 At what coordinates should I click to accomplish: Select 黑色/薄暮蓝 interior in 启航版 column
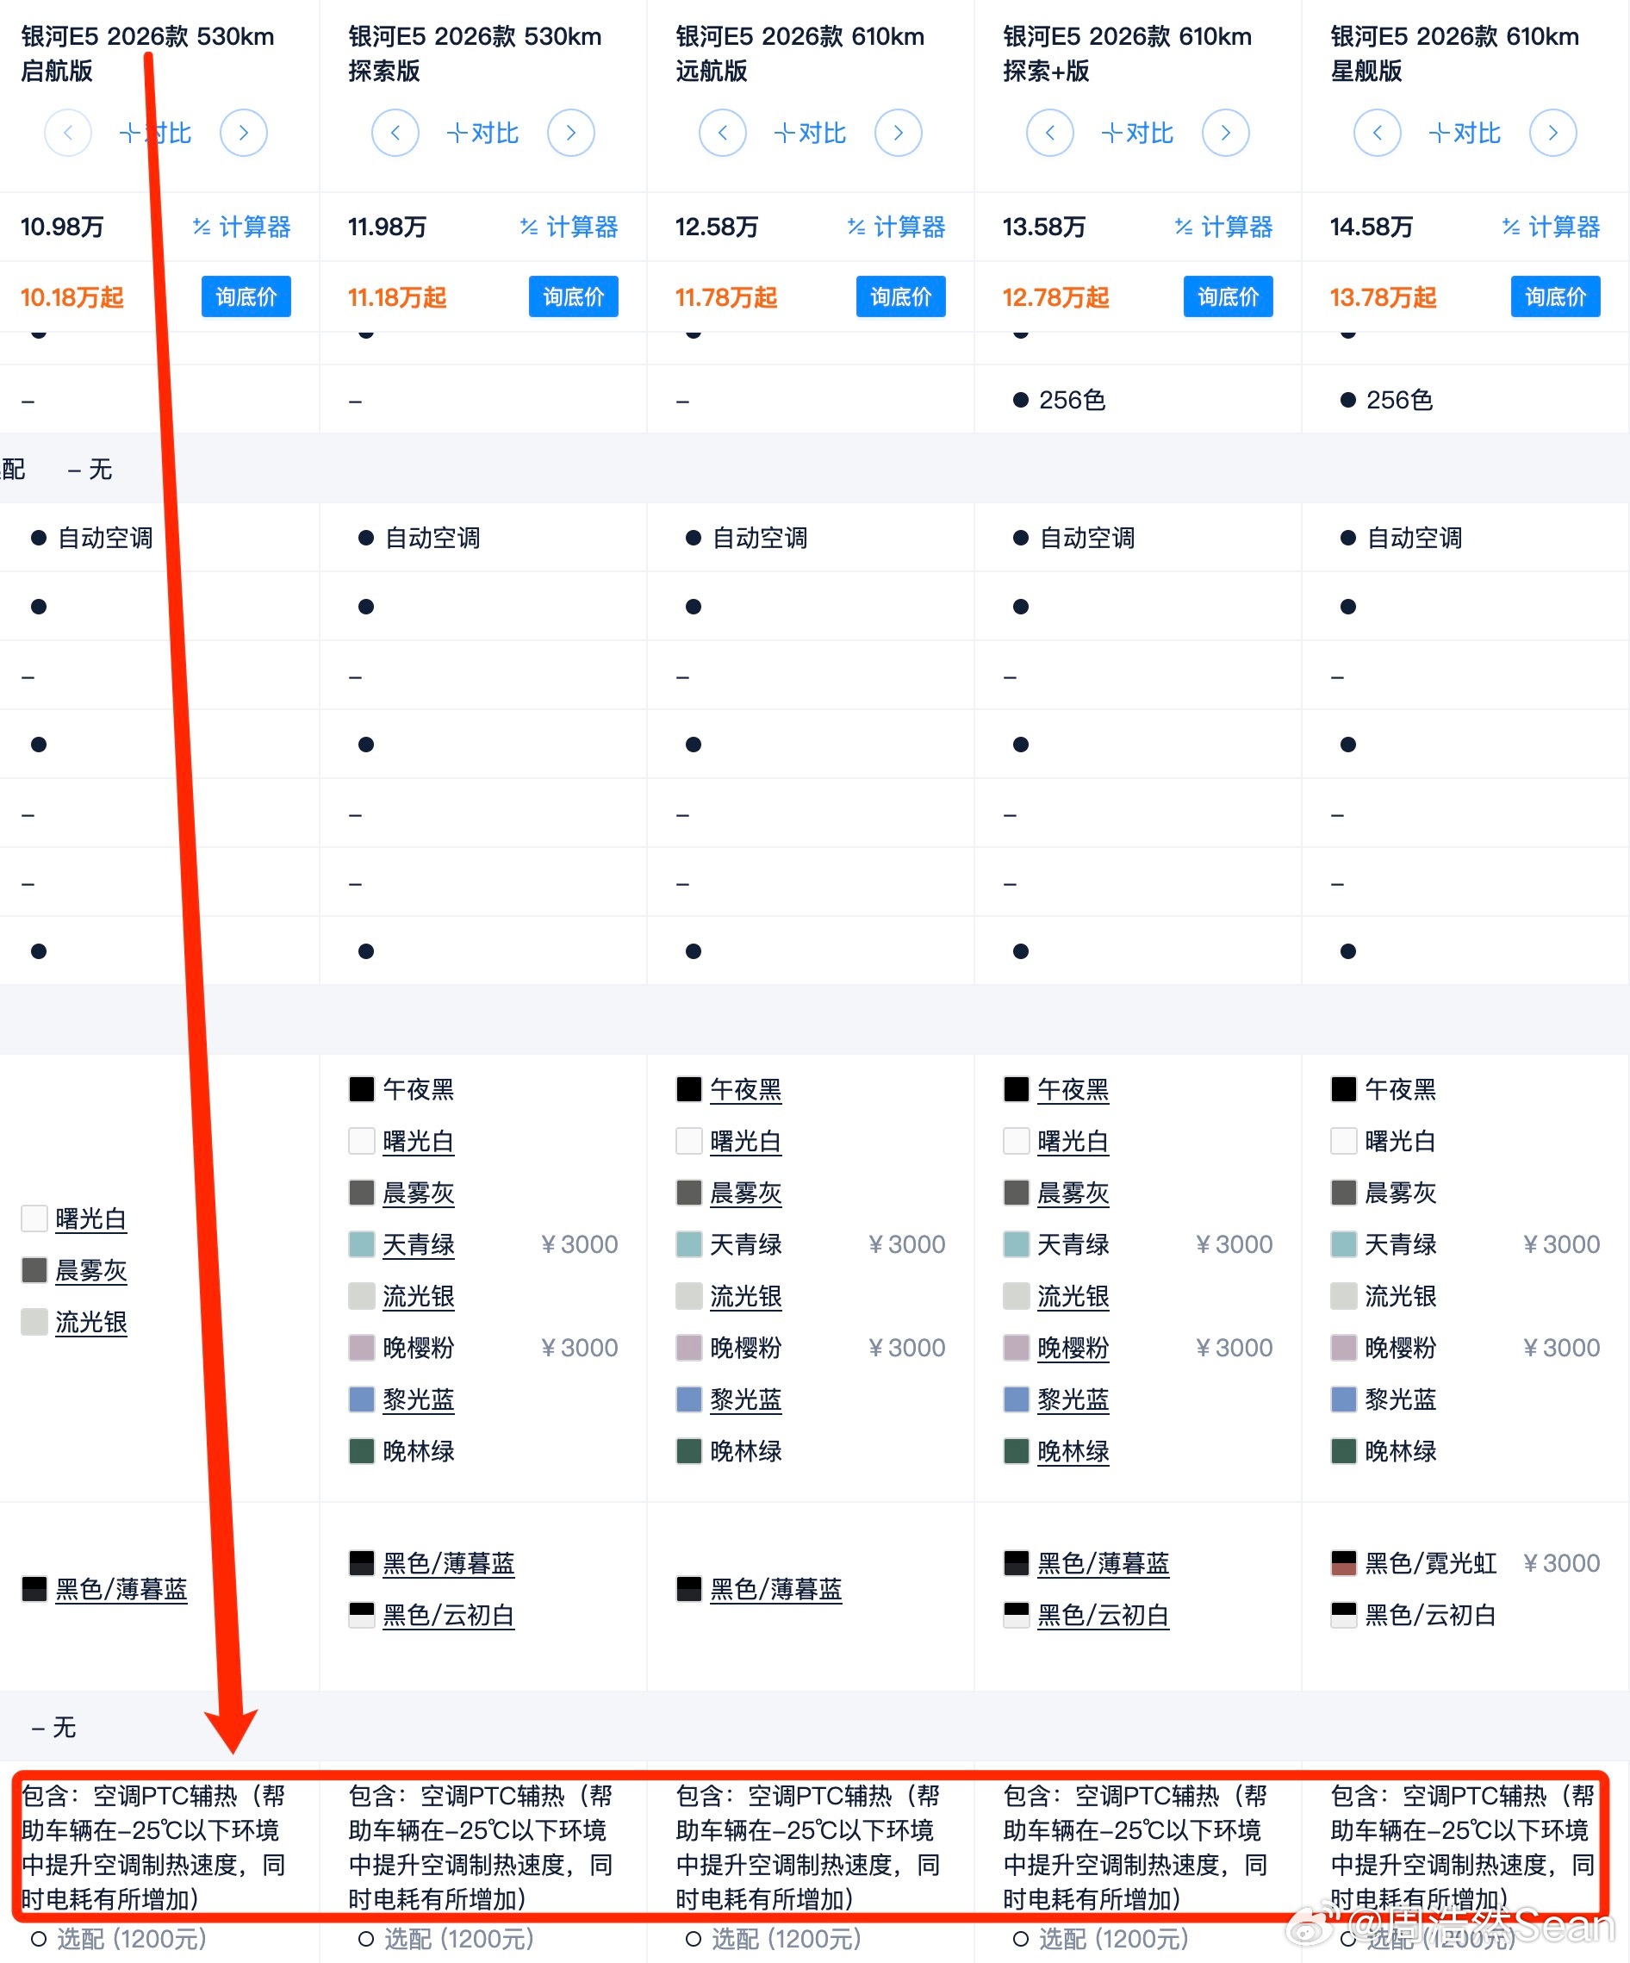pos(103,1589)
